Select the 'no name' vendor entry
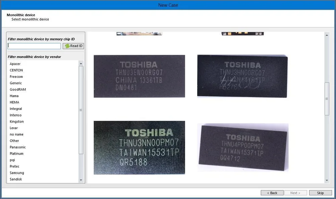 pos(16,134)
